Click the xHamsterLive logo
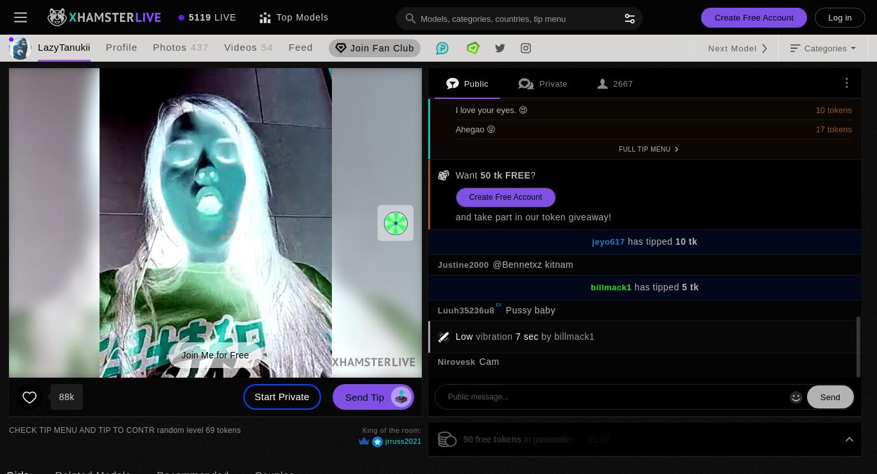Image resolution: width=877 pixels, height=474 pixels. click(x=104, y=17)
